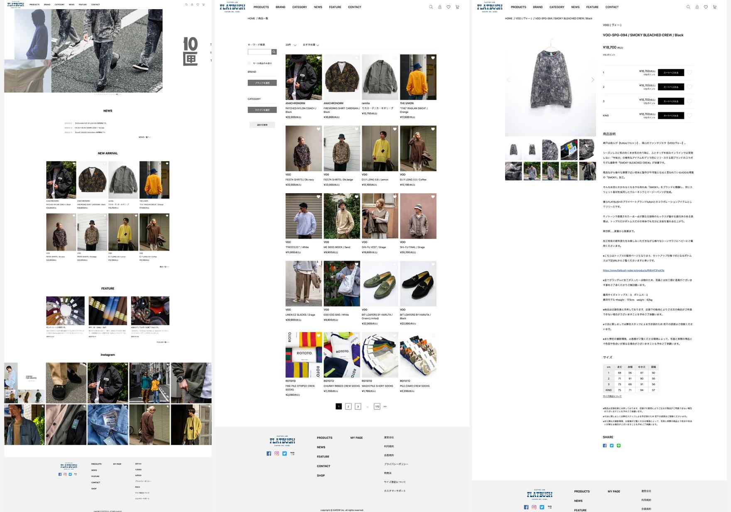The height and width of the screenshot is (512, 731).
Task: Go to page 2 in pagination
Action: tap(348, 406)
